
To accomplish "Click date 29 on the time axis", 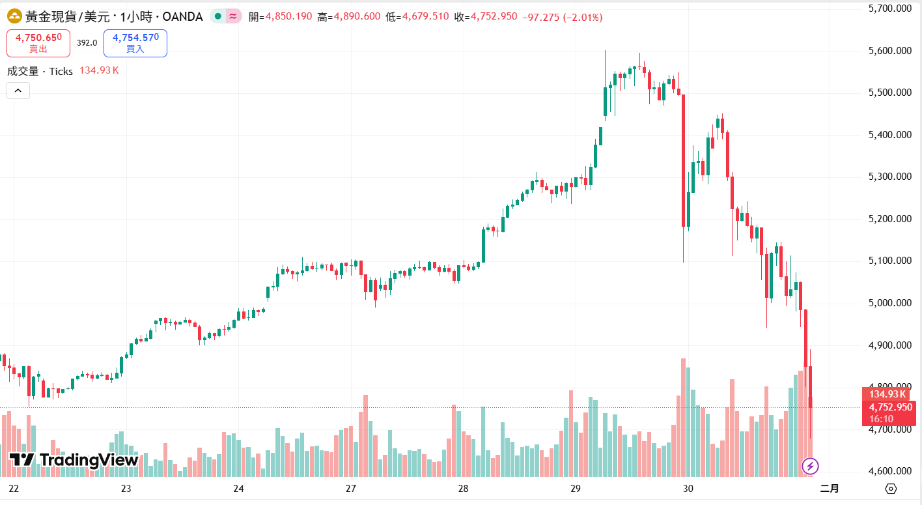I will [x=576, y=489].
